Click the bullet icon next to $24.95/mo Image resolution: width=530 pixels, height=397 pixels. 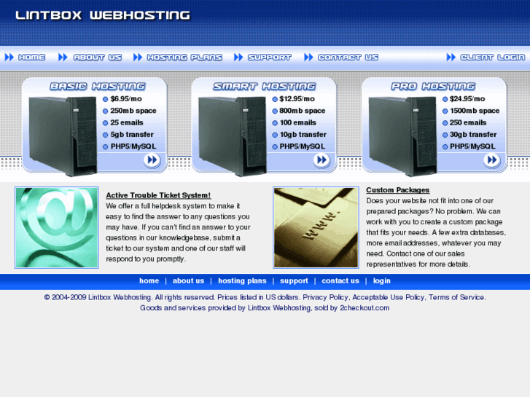[445, 99]
